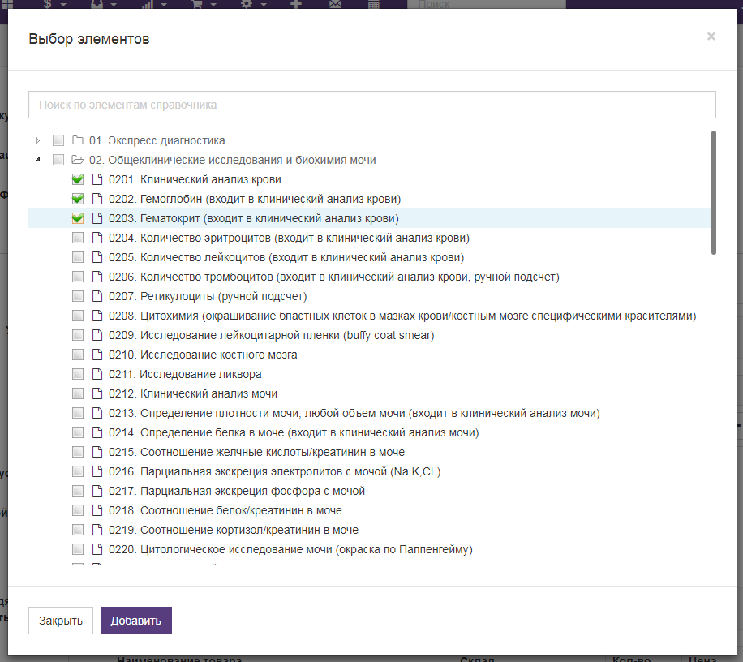Click the document icon of 0212. Клинический анализ мочи
This screenshot has height=662, width=743.
click(97, 393)
